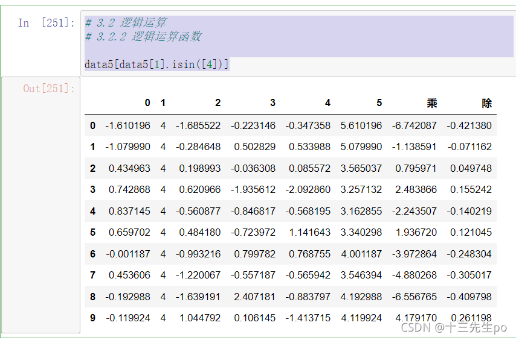The width and height of the screenshot is (516, 340).
Task: Click the cell value -1.079990
Action: pyautogui.click(x=127, y=146)
